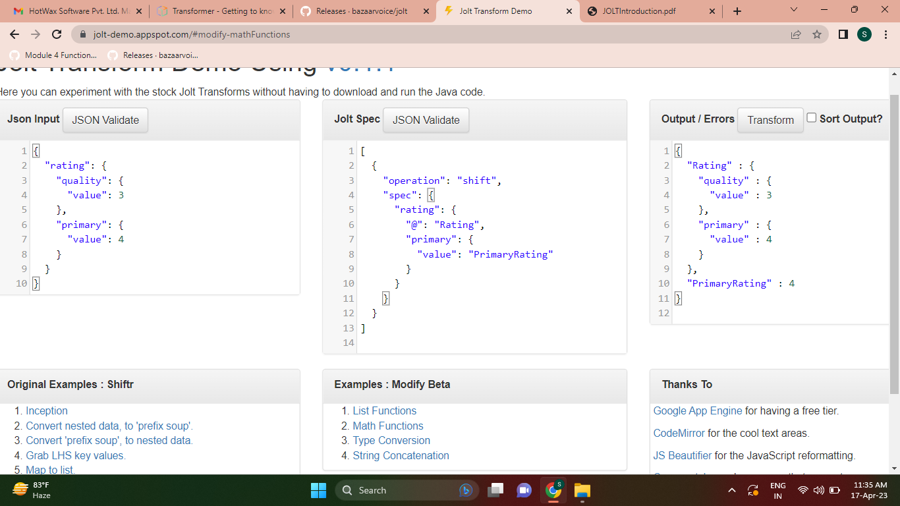Click the scrollbar down arrow
Image resolution: width=900 pixels, height=506 pixels.
[894, 468]
